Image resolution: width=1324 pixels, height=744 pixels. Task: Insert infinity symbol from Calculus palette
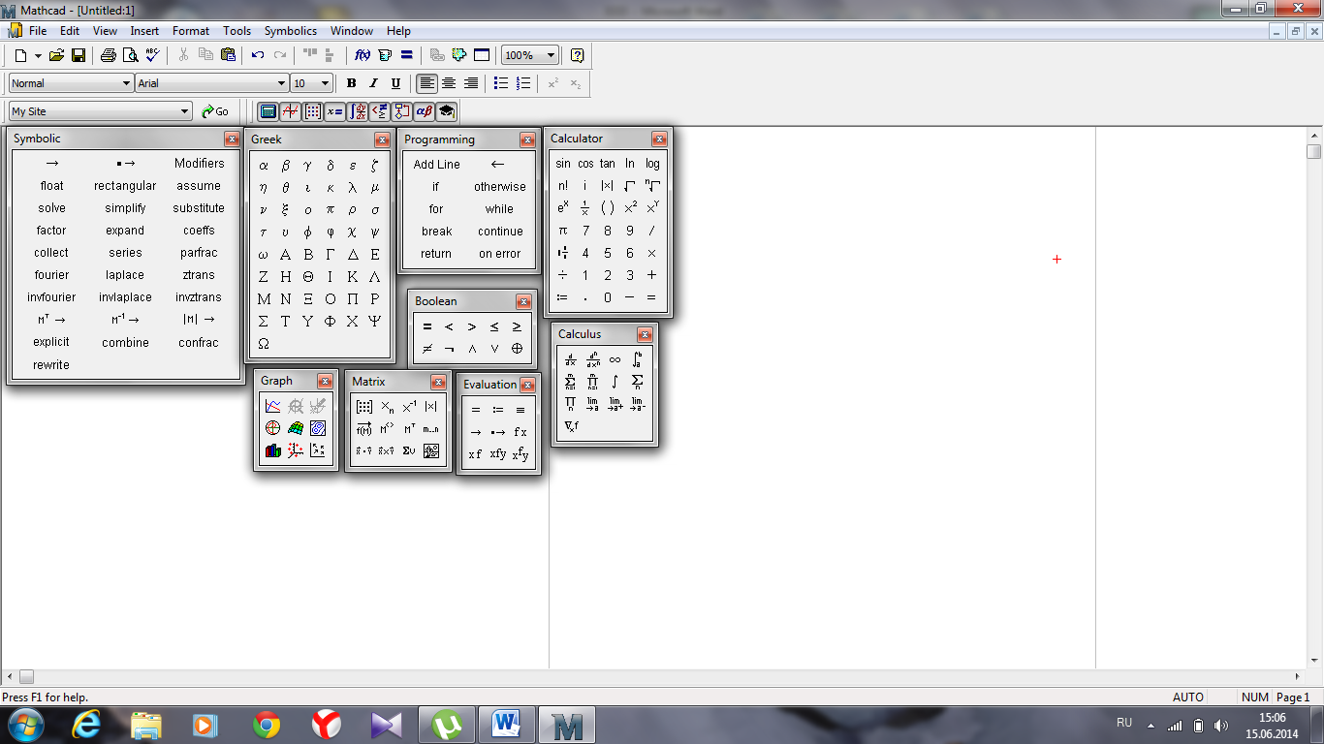click(x=615, y=359)
